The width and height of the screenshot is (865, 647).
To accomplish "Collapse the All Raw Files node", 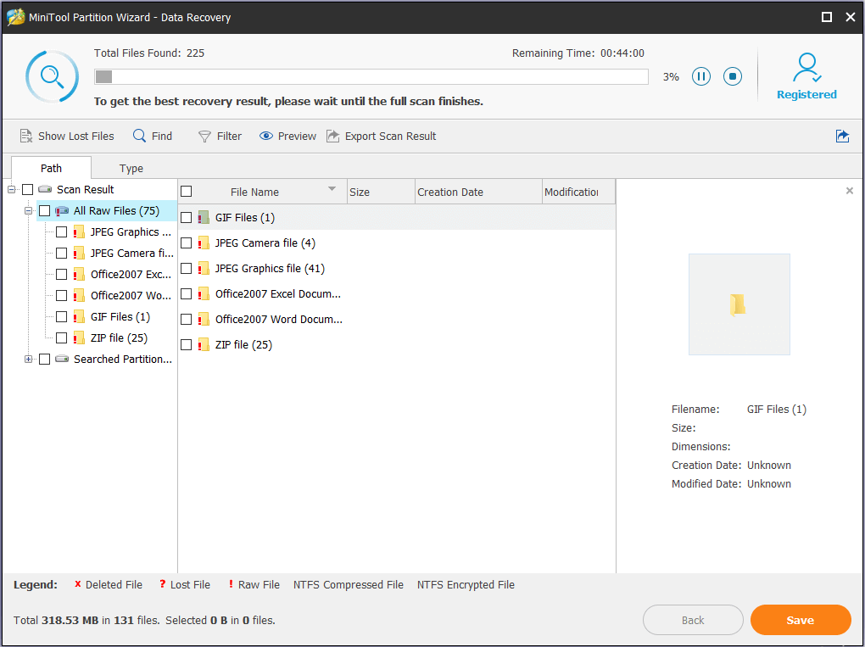I will 28,210.
